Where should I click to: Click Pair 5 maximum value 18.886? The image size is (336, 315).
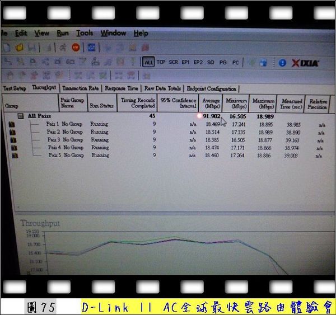click(x=264, y=156)
